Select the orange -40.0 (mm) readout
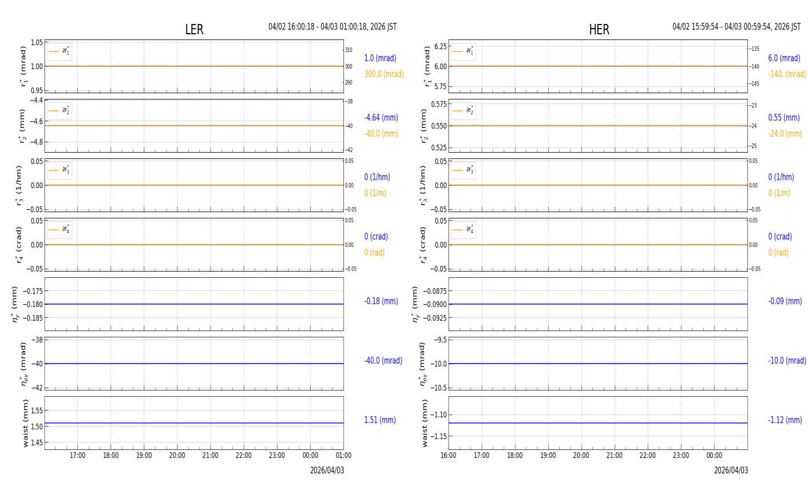808x494 pixels. (x=381, y=134)
